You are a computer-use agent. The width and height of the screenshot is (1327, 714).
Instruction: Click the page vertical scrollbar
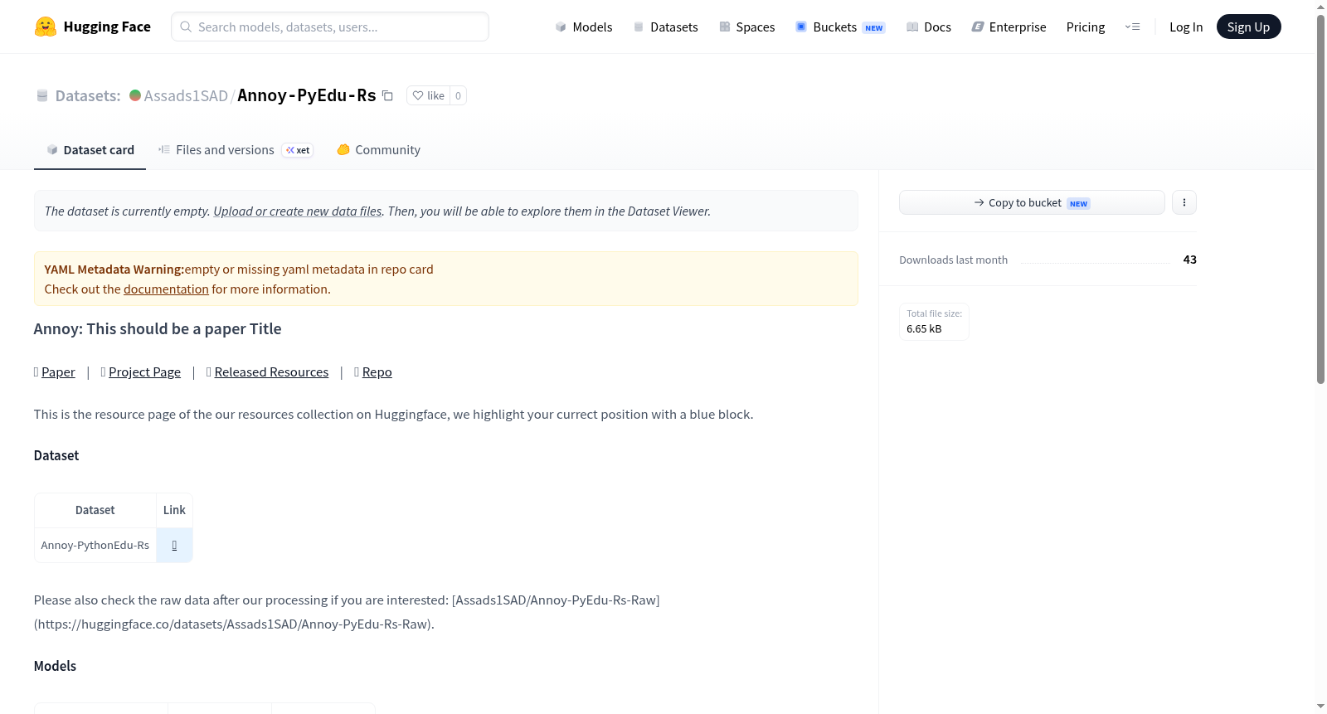(x=1320, y=199)
